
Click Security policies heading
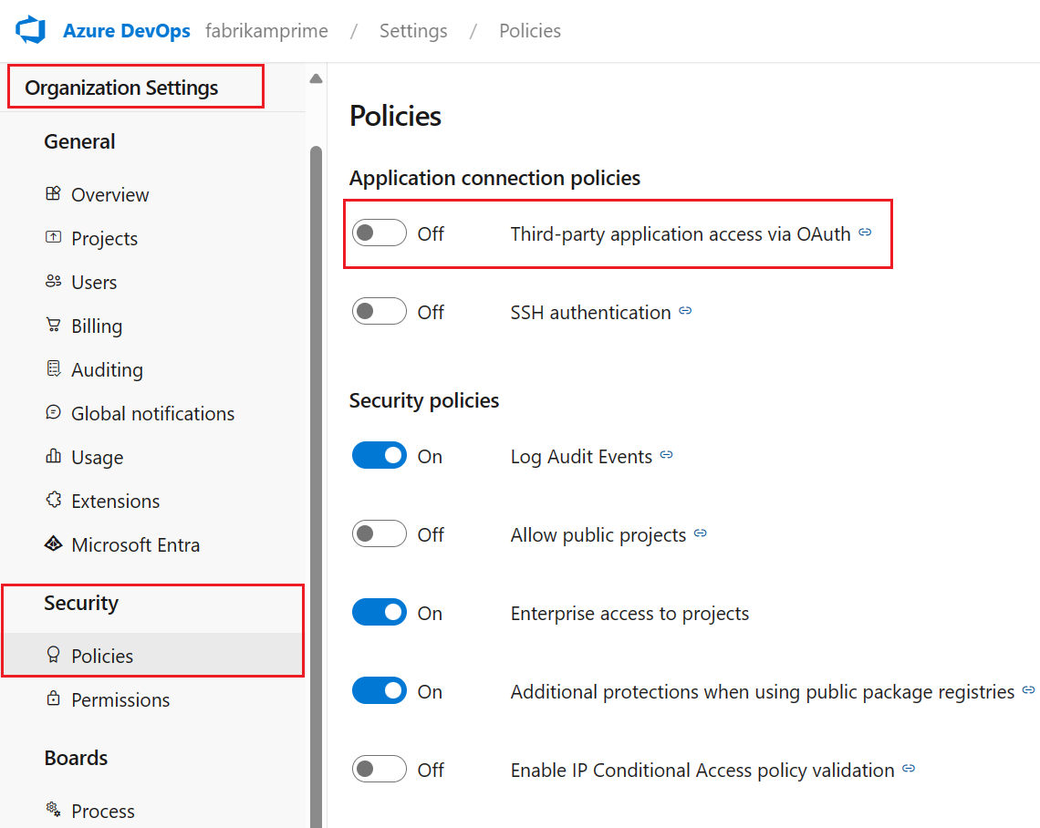point(424,400)
